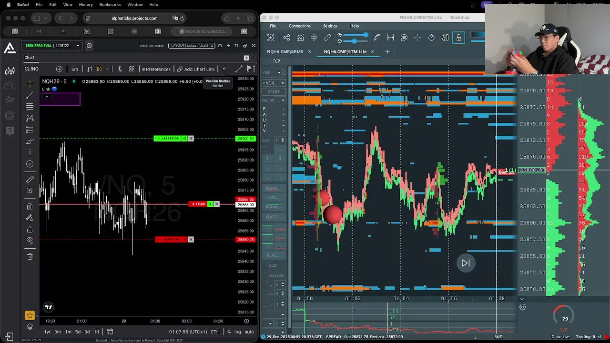Toggle the log scale option
610x343 pixels.
click(x=238, y=332)
